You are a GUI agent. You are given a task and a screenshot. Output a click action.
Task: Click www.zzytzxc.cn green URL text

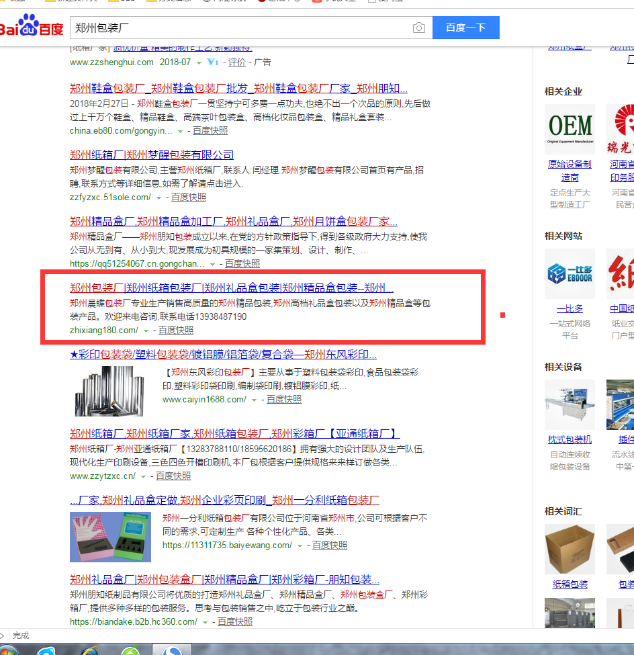pyautogui.click(x=103, y=476)
